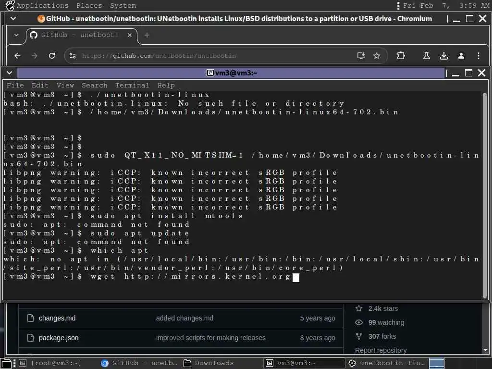Viewport: 492px width, 369px height.
Task: Click the notification area dots in top panel
Action: click(398, 6)
